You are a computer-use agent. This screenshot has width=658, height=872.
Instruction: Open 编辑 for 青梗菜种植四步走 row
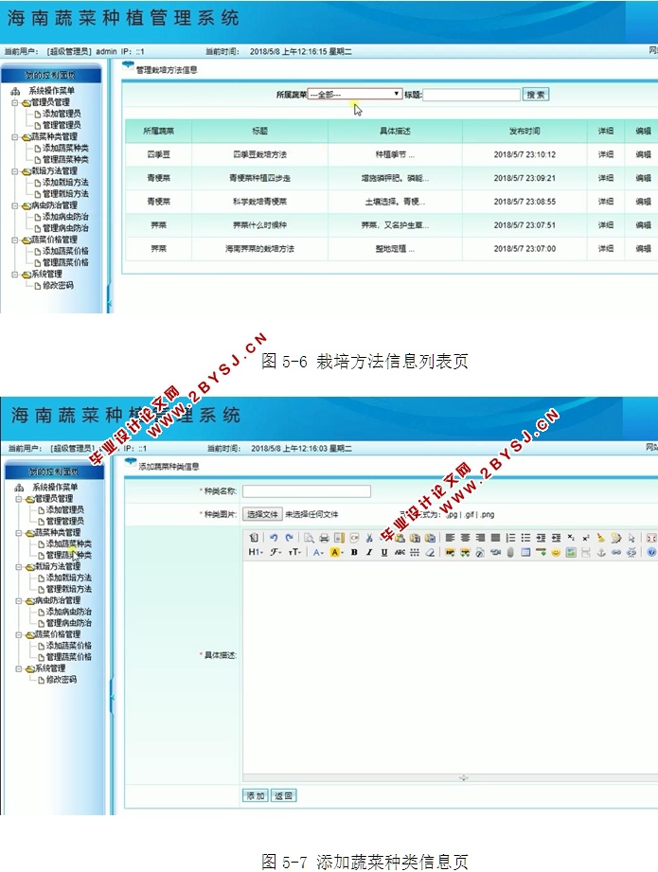click(644, 178)
